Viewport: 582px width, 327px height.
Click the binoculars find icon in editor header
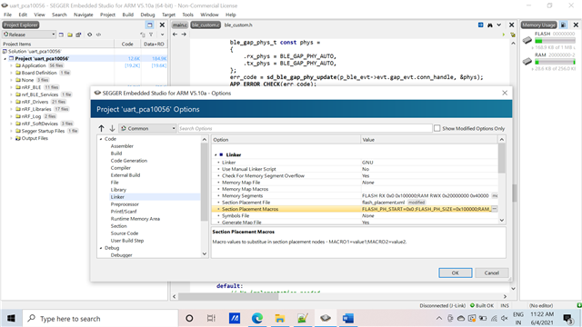click(490, 25)
